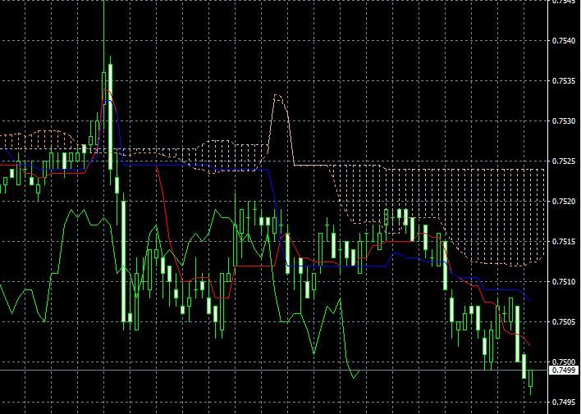
Task: Select the 0.7535 price axis value
Action: [564, 81]
